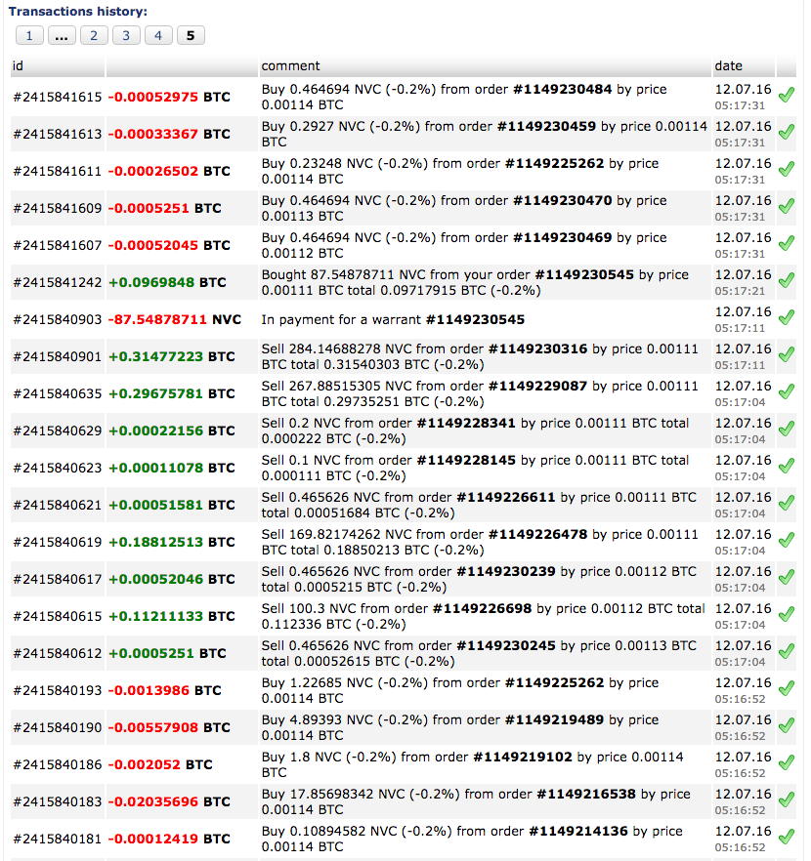This screenshot has width=811, height=861.
Task: Go to transactions page 4
Action: pos(158,36)
